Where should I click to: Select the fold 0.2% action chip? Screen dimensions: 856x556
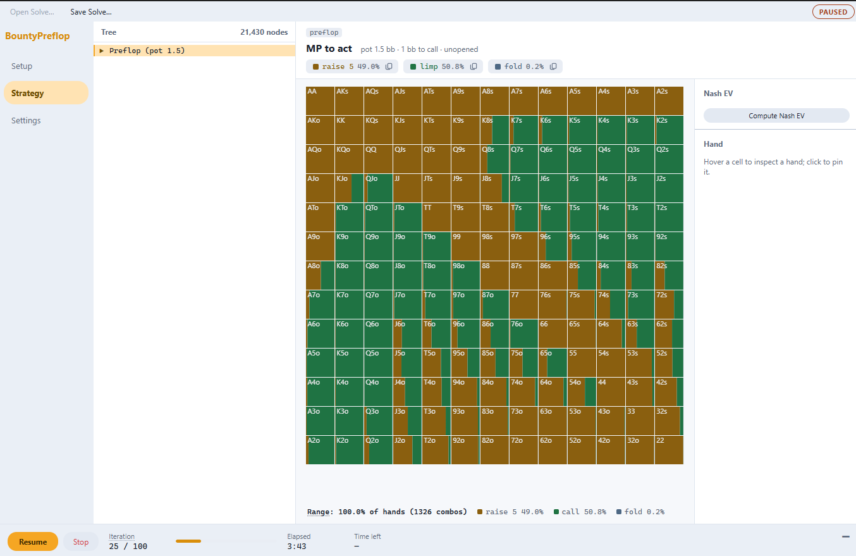(525, 66)
